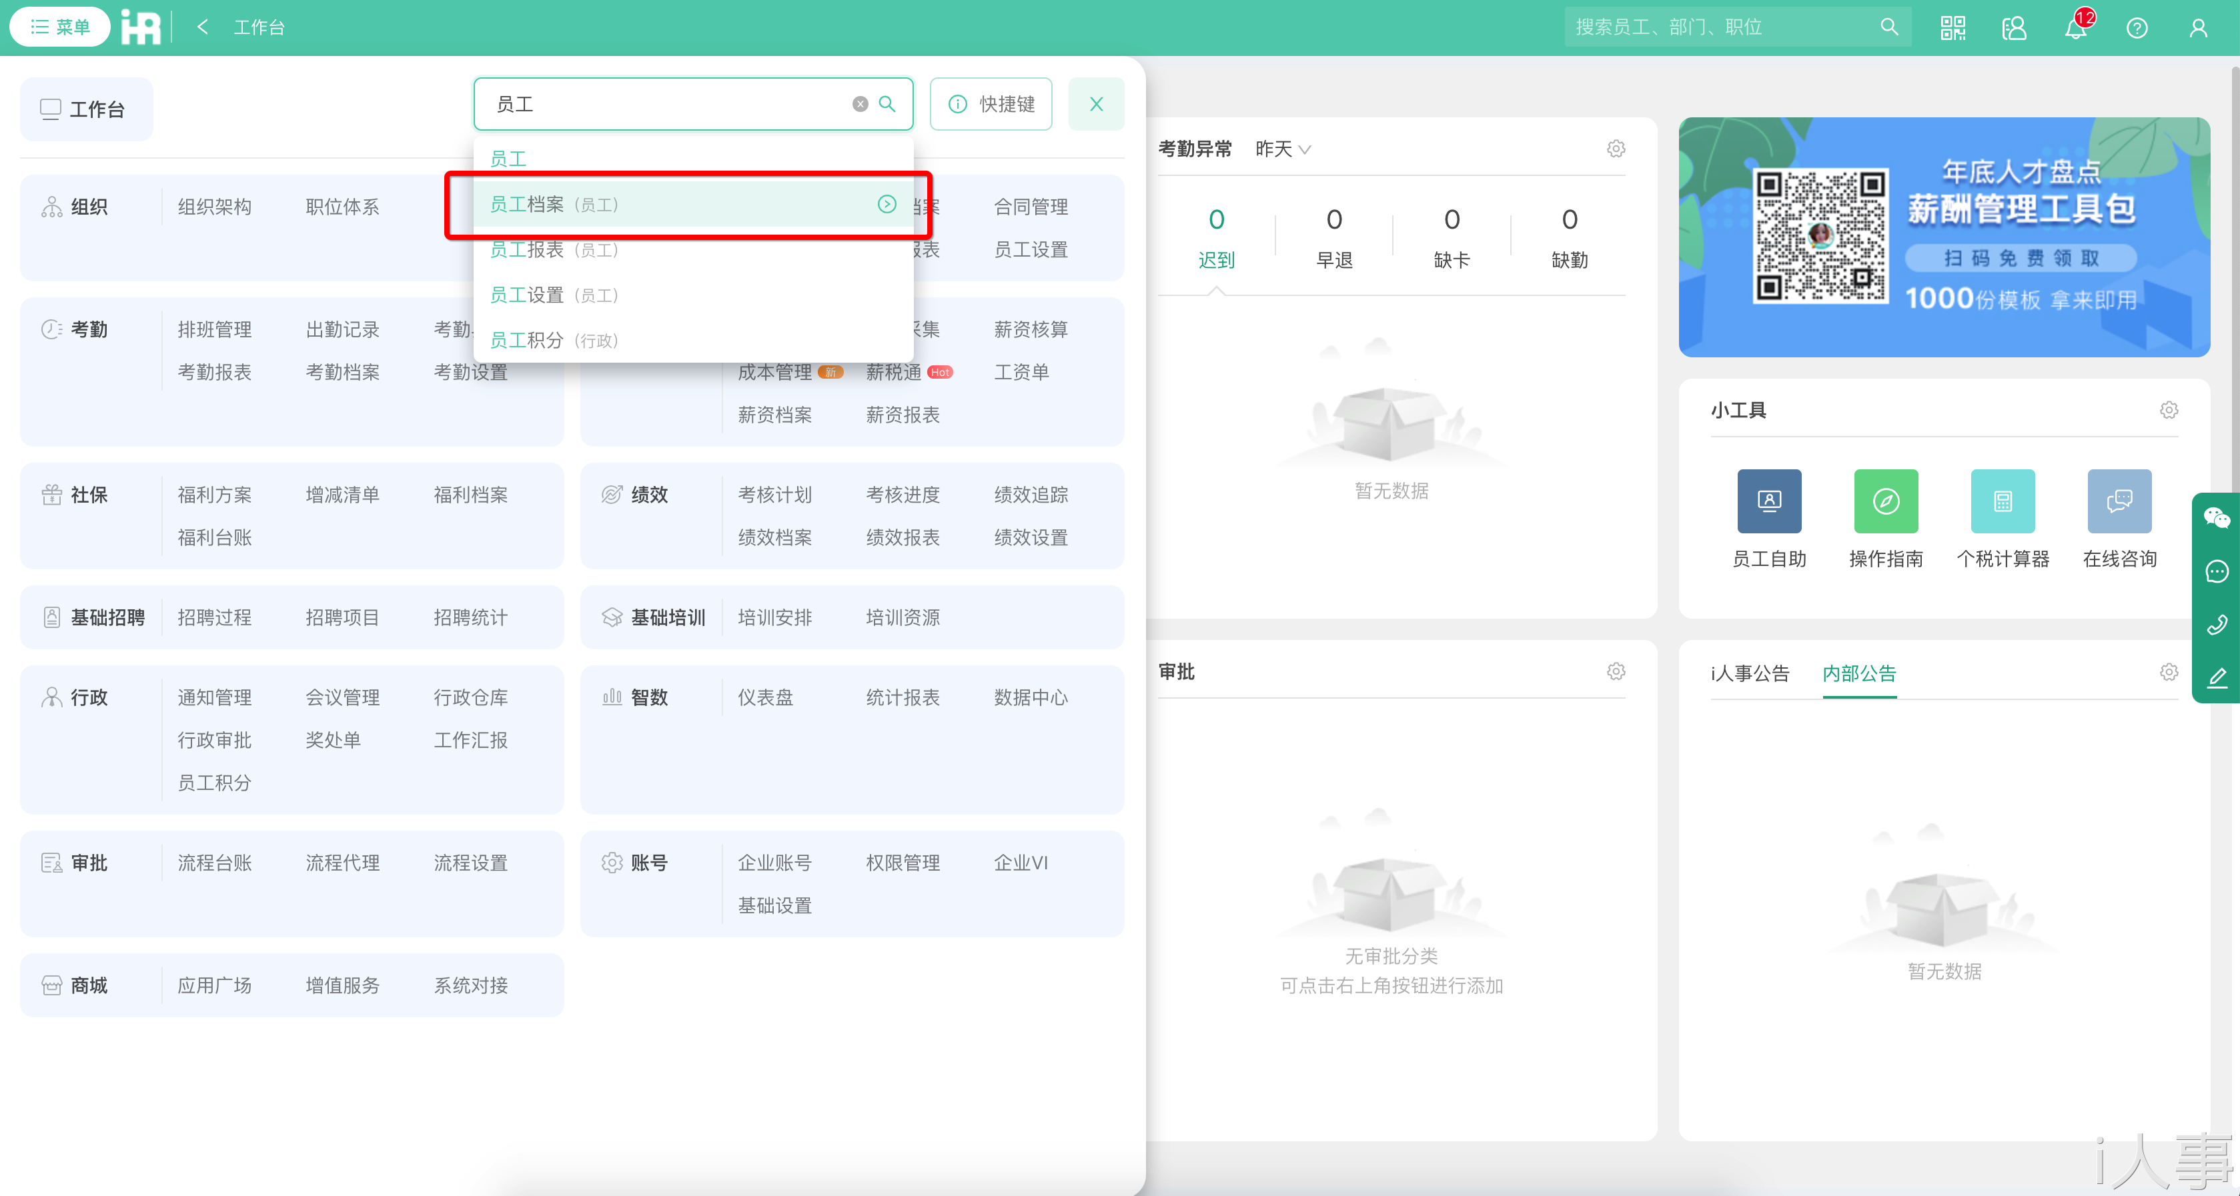Screen dimensions: 2240x1196
Task: Open the contacts icon in top bar
Action: [2014, 28]
